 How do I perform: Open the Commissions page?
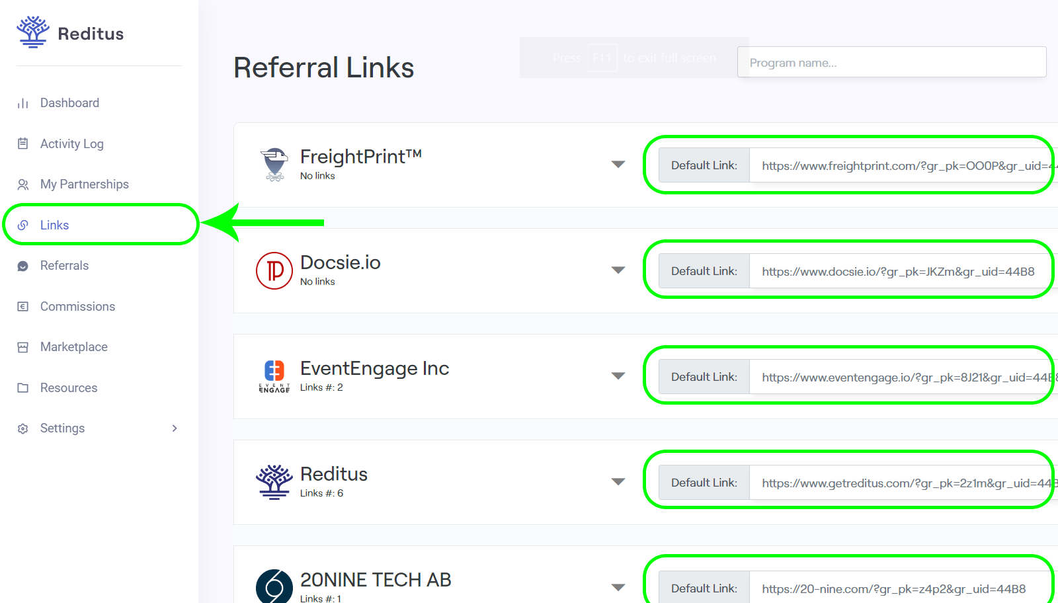pyautogui.click(x=77, y=306)
